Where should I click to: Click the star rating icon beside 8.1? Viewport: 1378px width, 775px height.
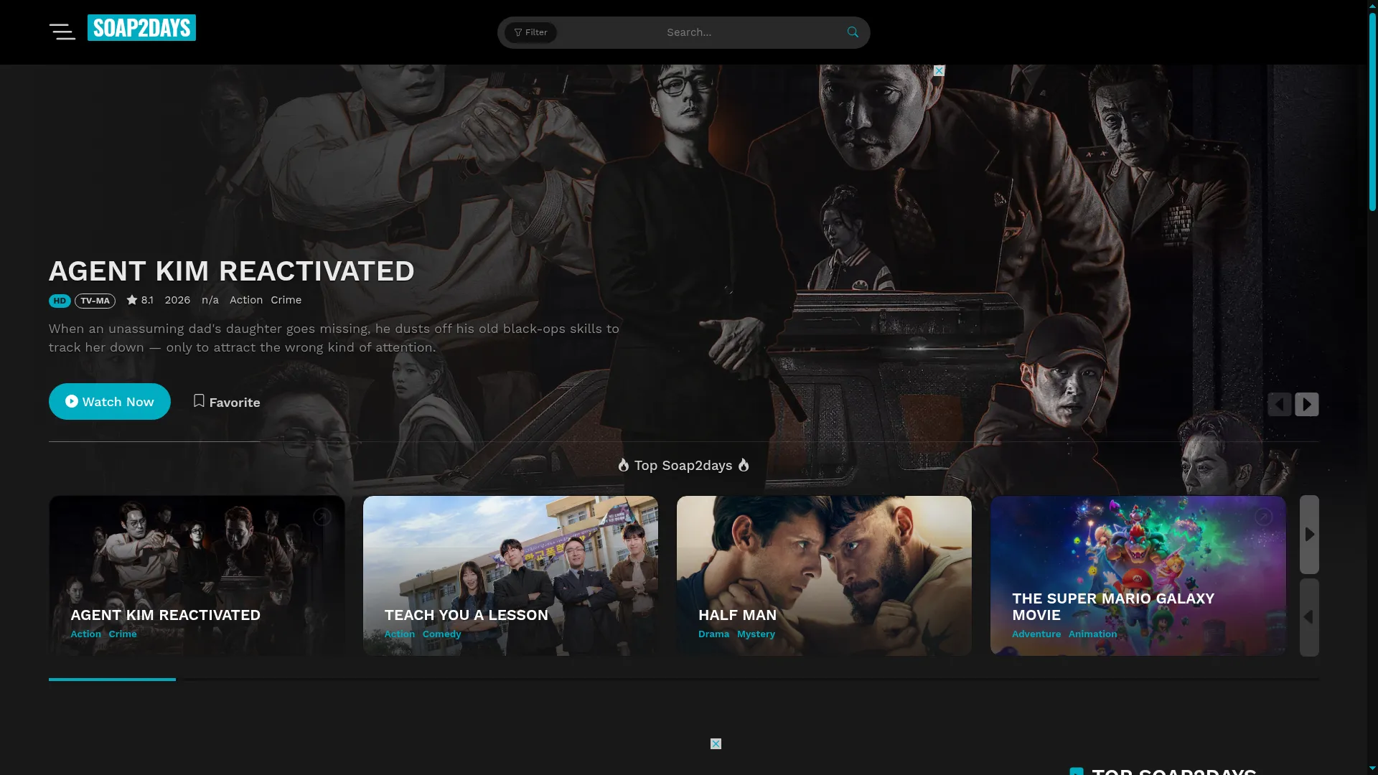tap(132, 300)
